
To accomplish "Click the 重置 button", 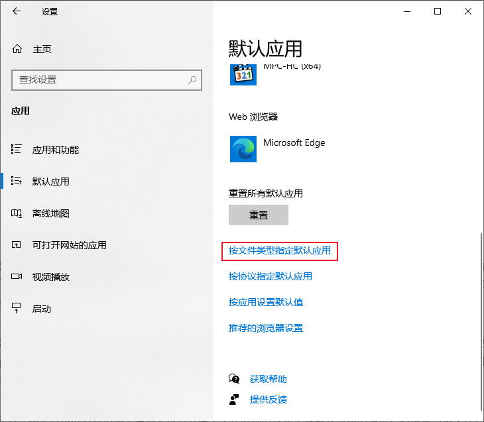I will (x=259, y=215).
